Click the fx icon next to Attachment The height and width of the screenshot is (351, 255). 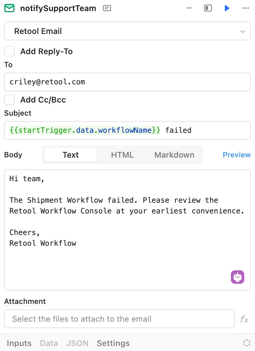244,319
